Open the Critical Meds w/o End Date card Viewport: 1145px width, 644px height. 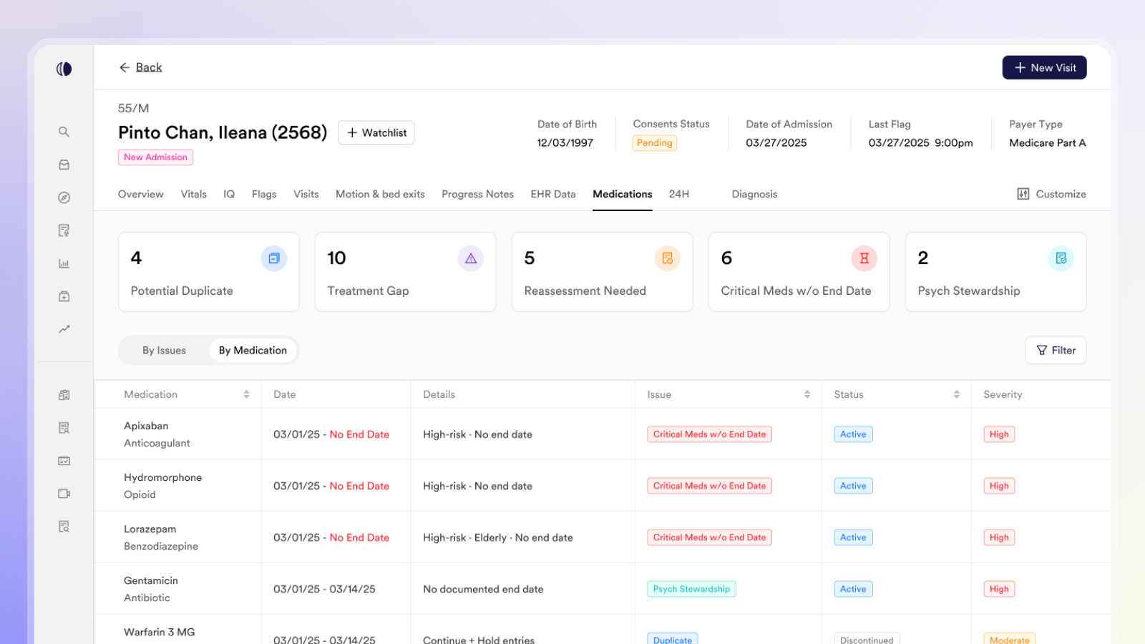799,272
